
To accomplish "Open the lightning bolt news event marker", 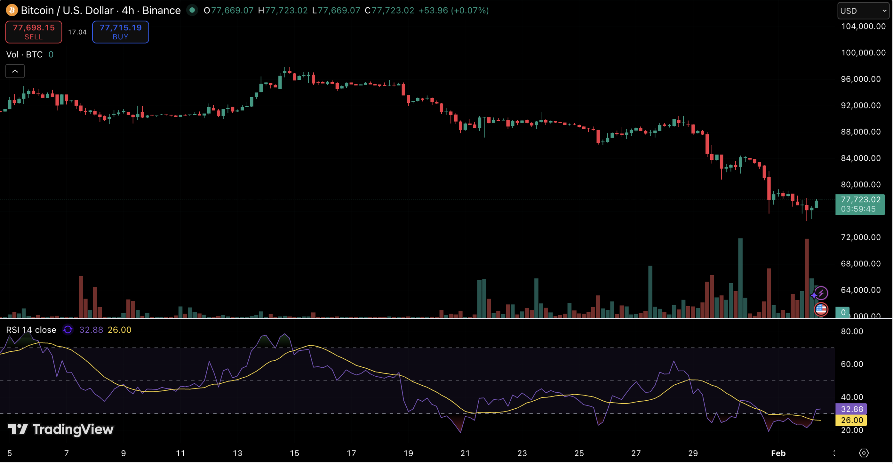I will (821, 293).
